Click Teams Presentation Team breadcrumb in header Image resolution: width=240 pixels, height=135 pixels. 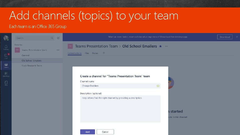(x=96, y=46)
